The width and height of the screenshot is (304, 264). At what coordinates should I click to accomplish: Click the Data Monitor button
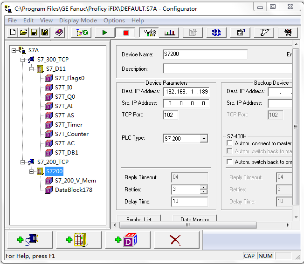click(194, 218)
